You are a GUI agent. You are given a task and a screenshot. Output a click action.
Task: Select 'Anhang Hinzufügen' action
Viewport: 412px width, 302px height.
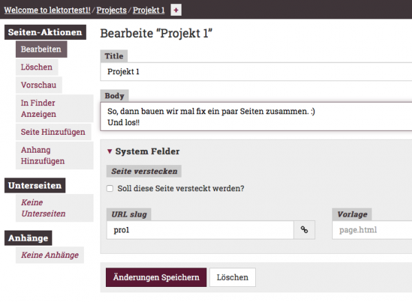point(54,155)
